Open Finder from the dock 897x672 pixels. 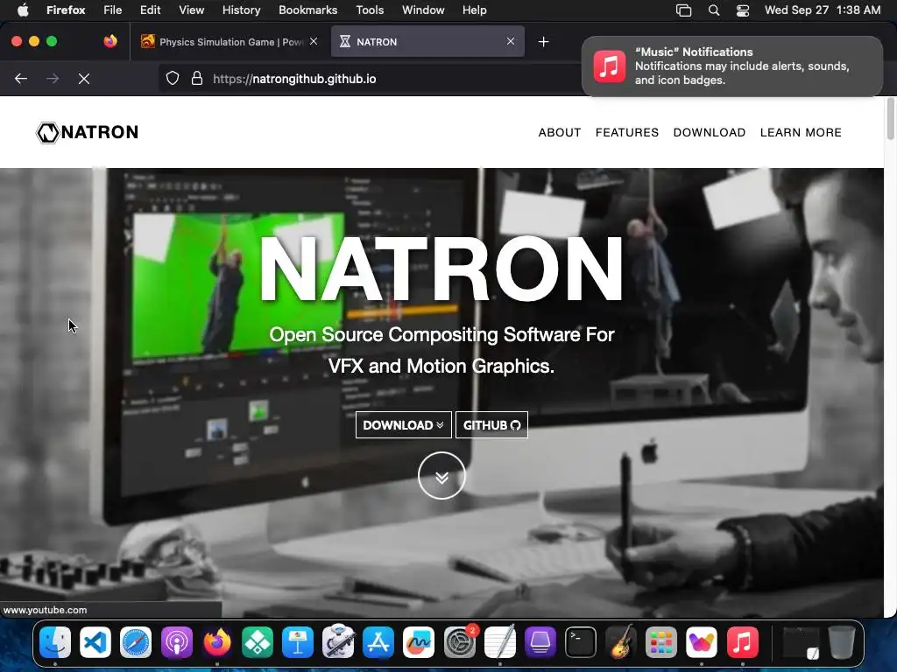pos(55,642)
